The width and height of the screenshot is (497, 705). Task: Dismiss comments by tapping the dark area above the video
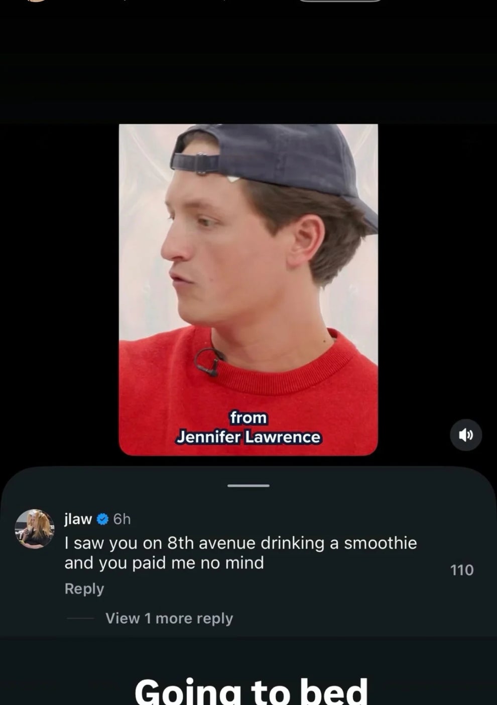(248, 63)
